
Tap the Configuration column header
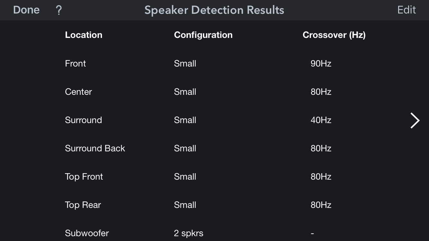[203, 35]
